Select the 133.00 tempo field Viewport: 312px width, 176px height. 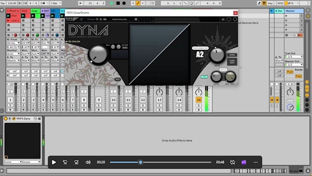click(x=12, y=3)
